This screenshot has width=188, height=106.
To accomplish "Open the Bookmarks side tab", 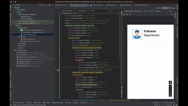I will tap(11, 84).
